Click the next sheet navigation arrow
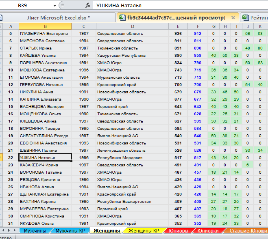Image resolution: width=268 pixels, height=239 pixels. click(9, 230)
